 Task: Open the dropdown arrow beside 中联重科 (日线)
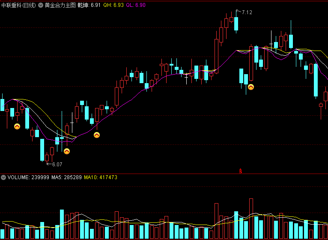[40, 5]
